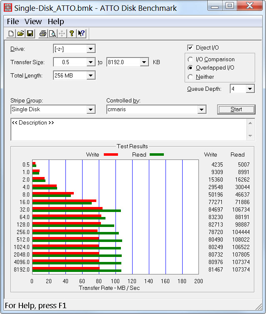
Task: Print results using the printer icon
Action: pos(43,34)
